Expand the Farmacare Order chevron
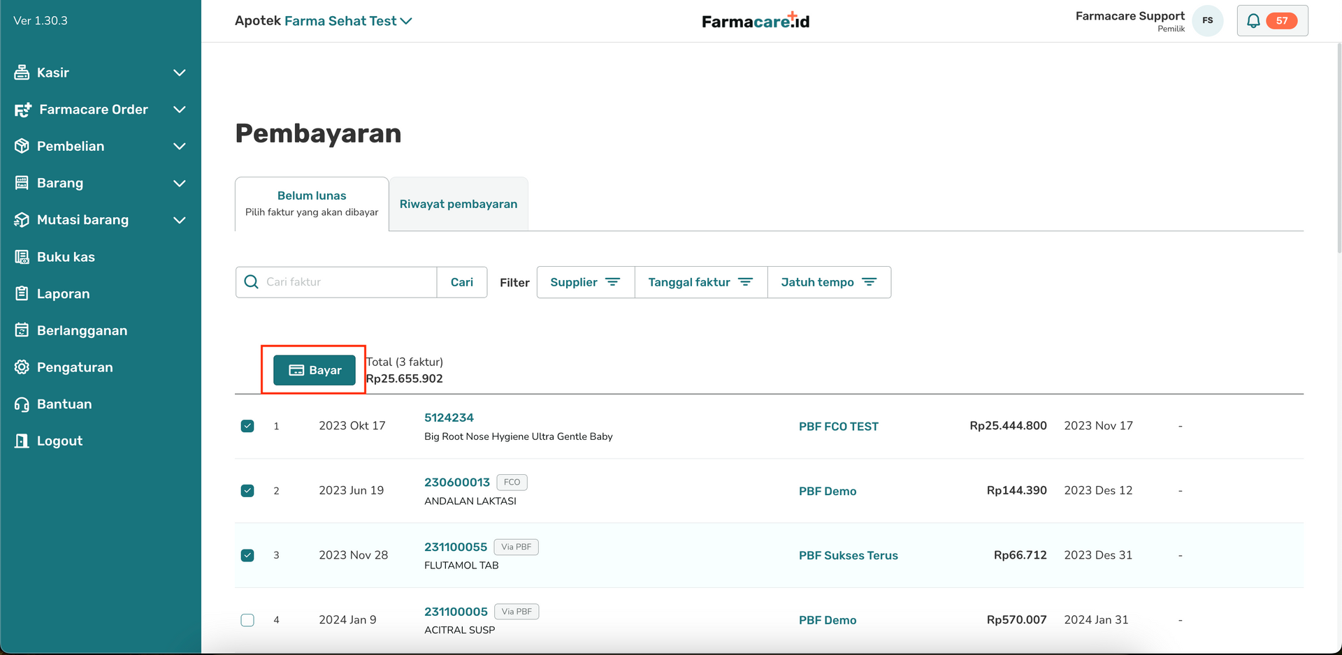 (x=180, y=110)
